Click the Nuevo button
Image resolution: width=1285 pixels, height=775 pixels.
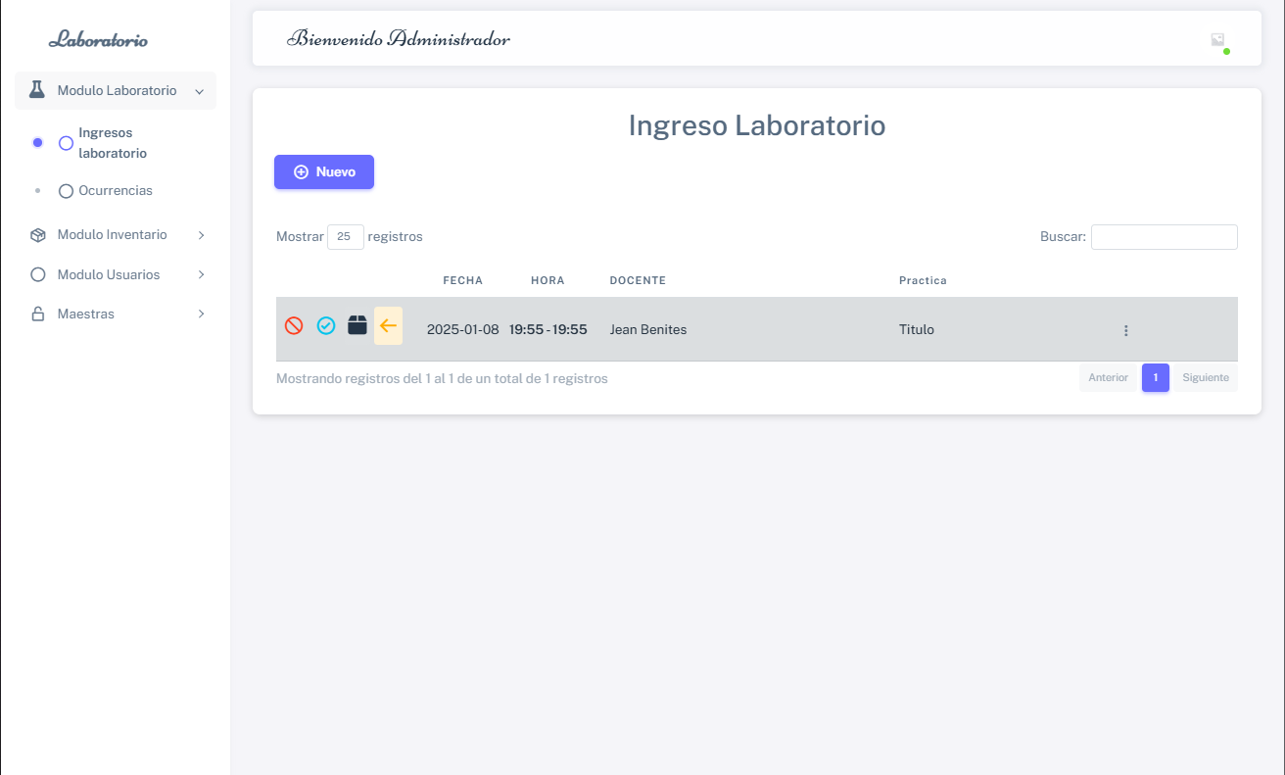(x=323, y=171)
